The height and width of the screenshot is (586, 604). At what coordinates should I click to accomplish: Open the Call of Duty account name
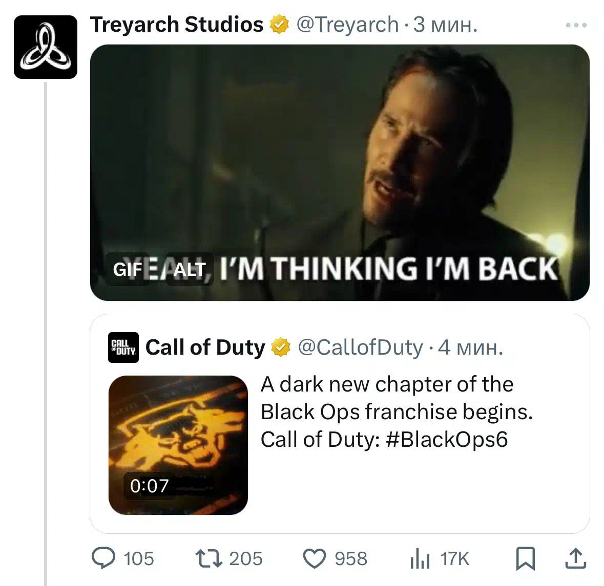[205, 348]
